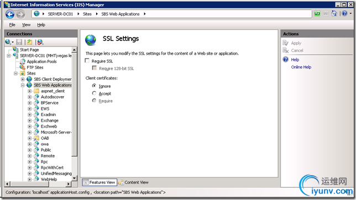The height and width of the screenshot is (200, 356).
Task: Switch to Features View tab
Action: [x=100, y=182]
